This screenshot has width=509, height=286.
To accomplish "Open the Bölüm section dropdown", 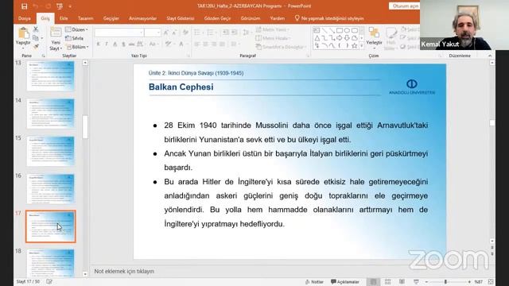I will [x=77, y=47].
